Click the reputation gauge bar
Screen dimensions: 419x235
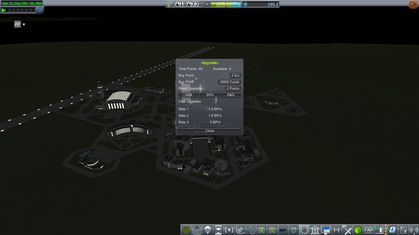click(x=225, y=4)
